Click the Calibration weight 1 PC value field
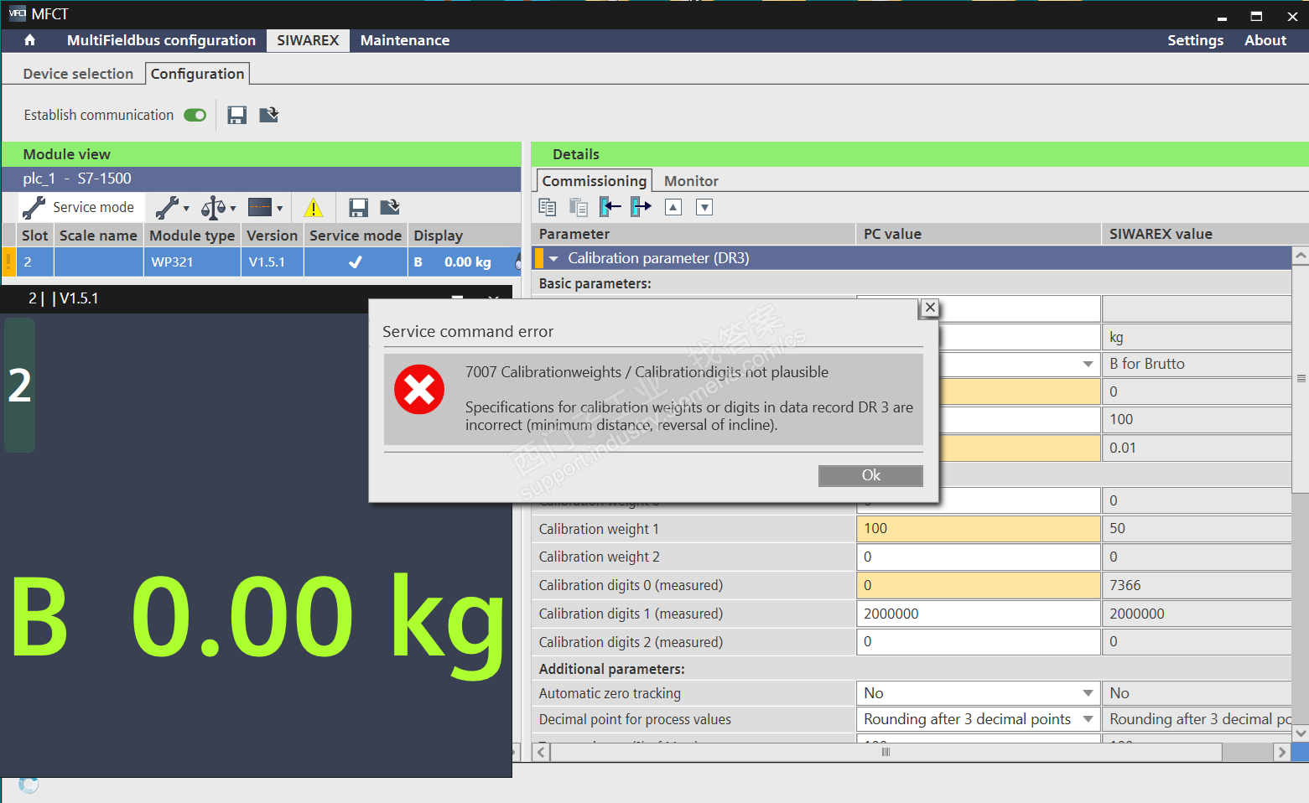Screen dimensions: 1309x803 (x=979, y=529)
